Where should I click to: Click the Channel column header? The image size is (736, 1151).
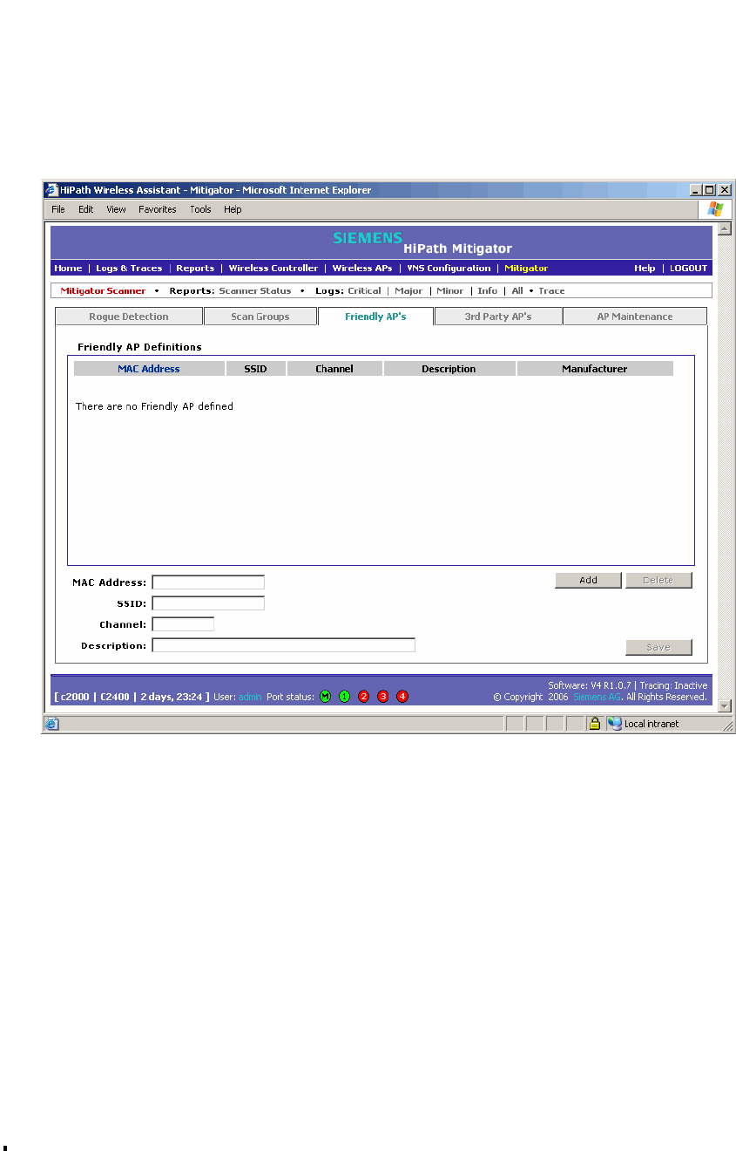pyautogui.click(x=334, y=369)
